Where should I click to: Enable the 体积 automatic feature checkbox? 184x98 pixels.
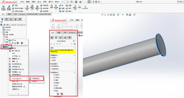(54, 77)
